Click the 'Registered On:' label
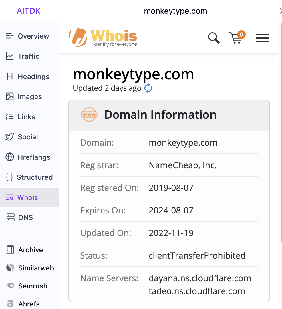The height and width of the screenshot is (309, 282). (110, 188)
